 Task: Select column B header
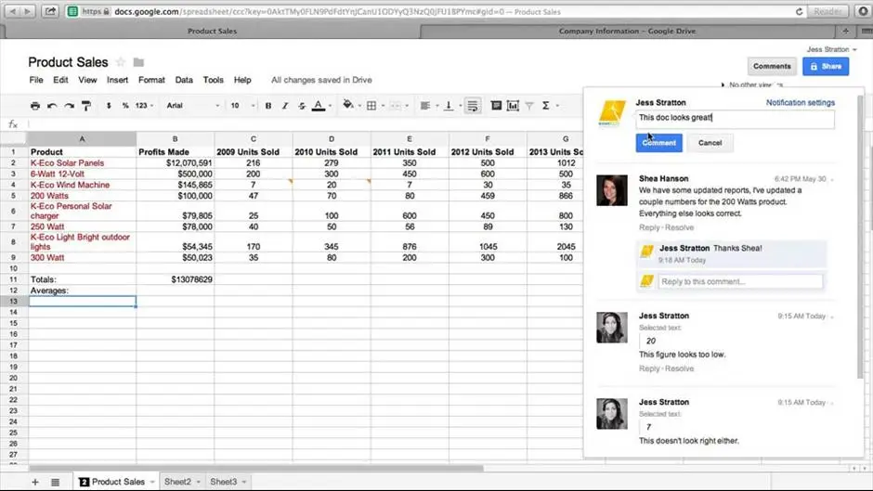click(x=175, y=138)
